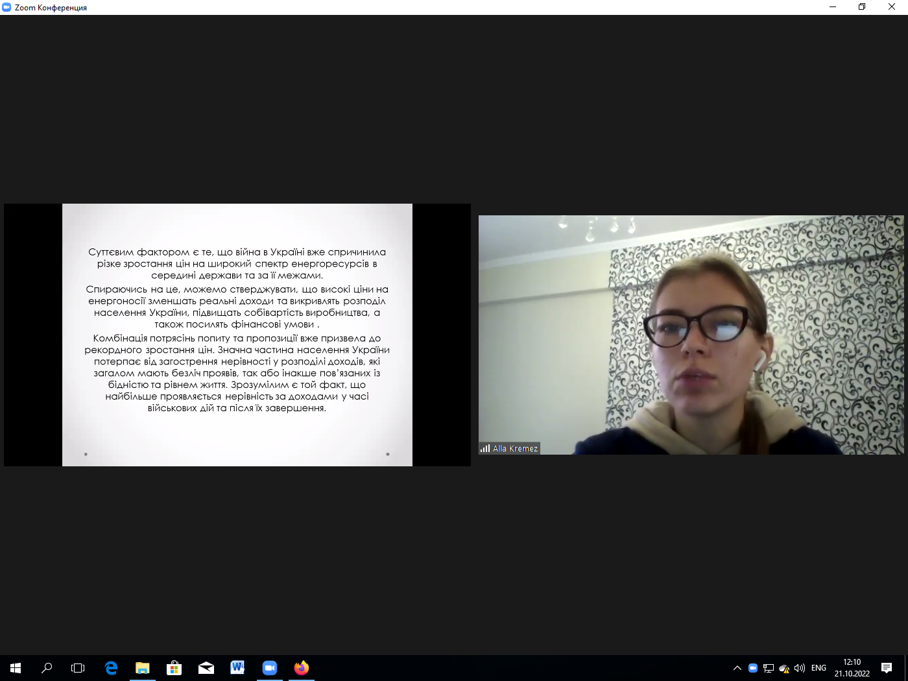This screenshot has width=908, height=681.
Task: Show hidden system tray icons
Action: (x=737, y=668)
